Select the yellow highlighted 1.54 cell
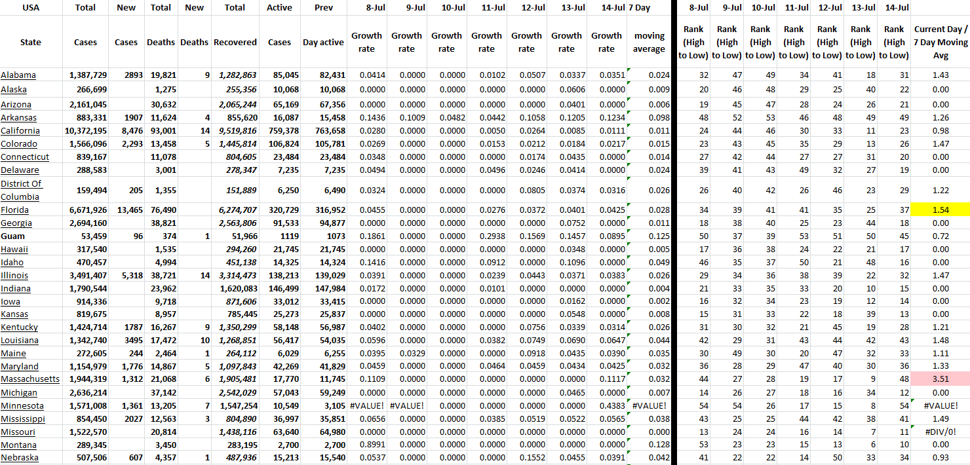The image size is (970, 465). [x=940, y=210]
